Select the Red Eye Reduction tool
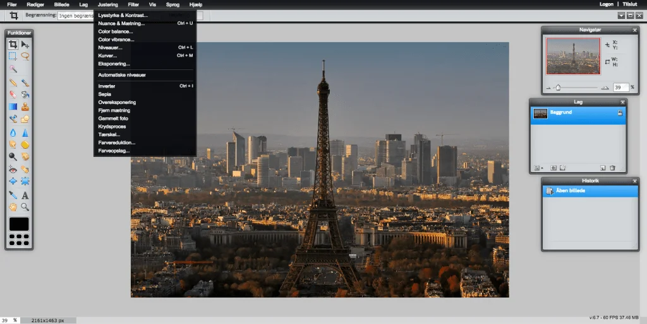Viewport: 647px width, 324px height. pyautogui.click(x=13, y=169)
